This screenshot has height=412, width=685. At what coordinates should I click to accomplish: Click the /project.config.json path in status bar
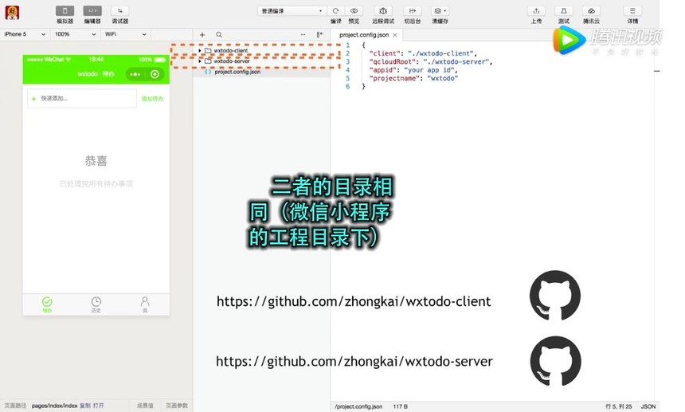[x=358, y=406]
